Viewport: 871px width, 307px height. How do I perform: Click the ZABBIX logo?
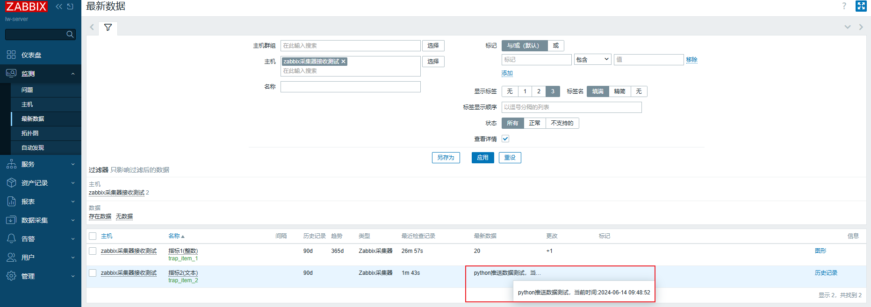[x=26, y=7]
